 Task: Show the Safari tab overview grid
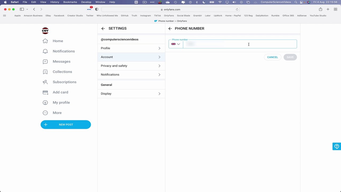pyautogui.click(x=335, y=9)
